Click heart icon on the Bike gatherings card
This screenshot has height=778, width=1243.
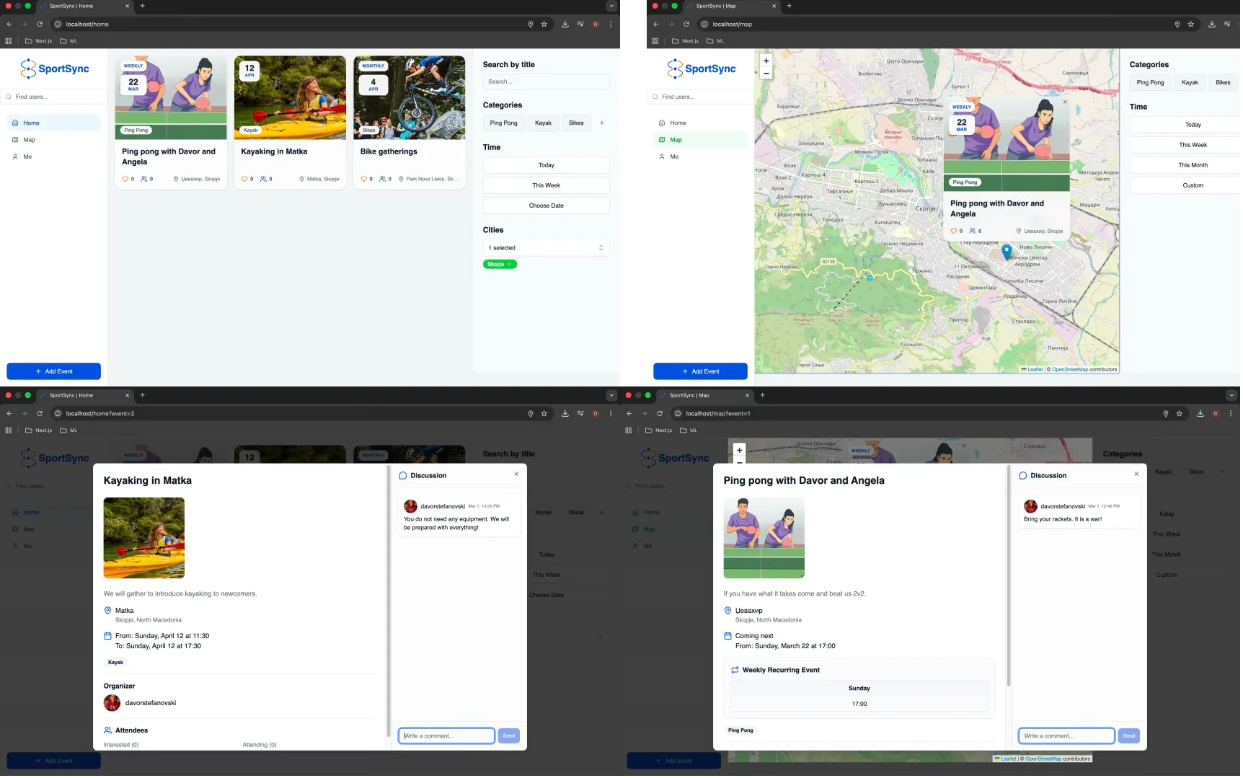click(364, 179)
